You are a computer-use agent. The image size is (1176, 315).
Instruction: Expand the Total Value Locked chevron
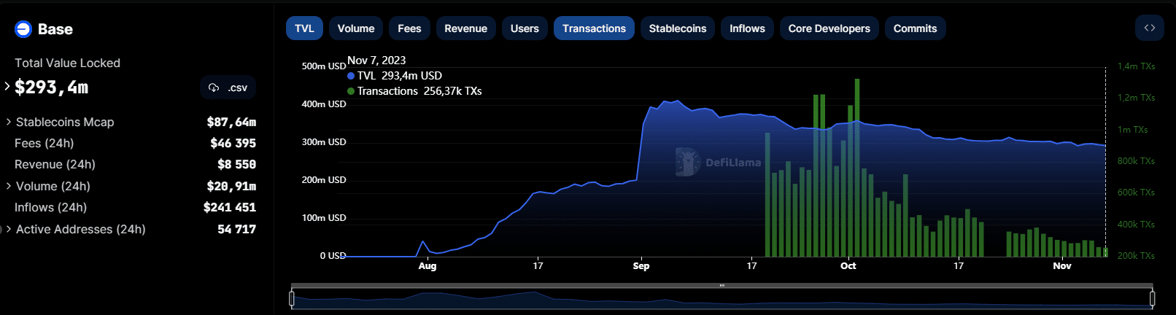pyautogui.click(x=7, y=87)
